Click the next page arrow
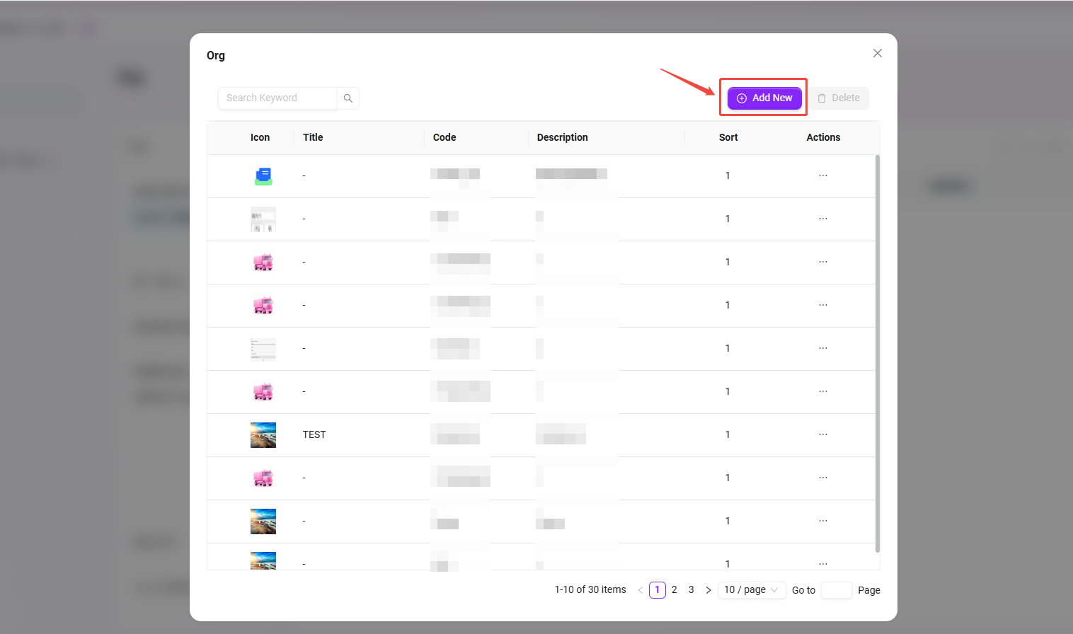 pyautogui.click(x=708, y=590)
